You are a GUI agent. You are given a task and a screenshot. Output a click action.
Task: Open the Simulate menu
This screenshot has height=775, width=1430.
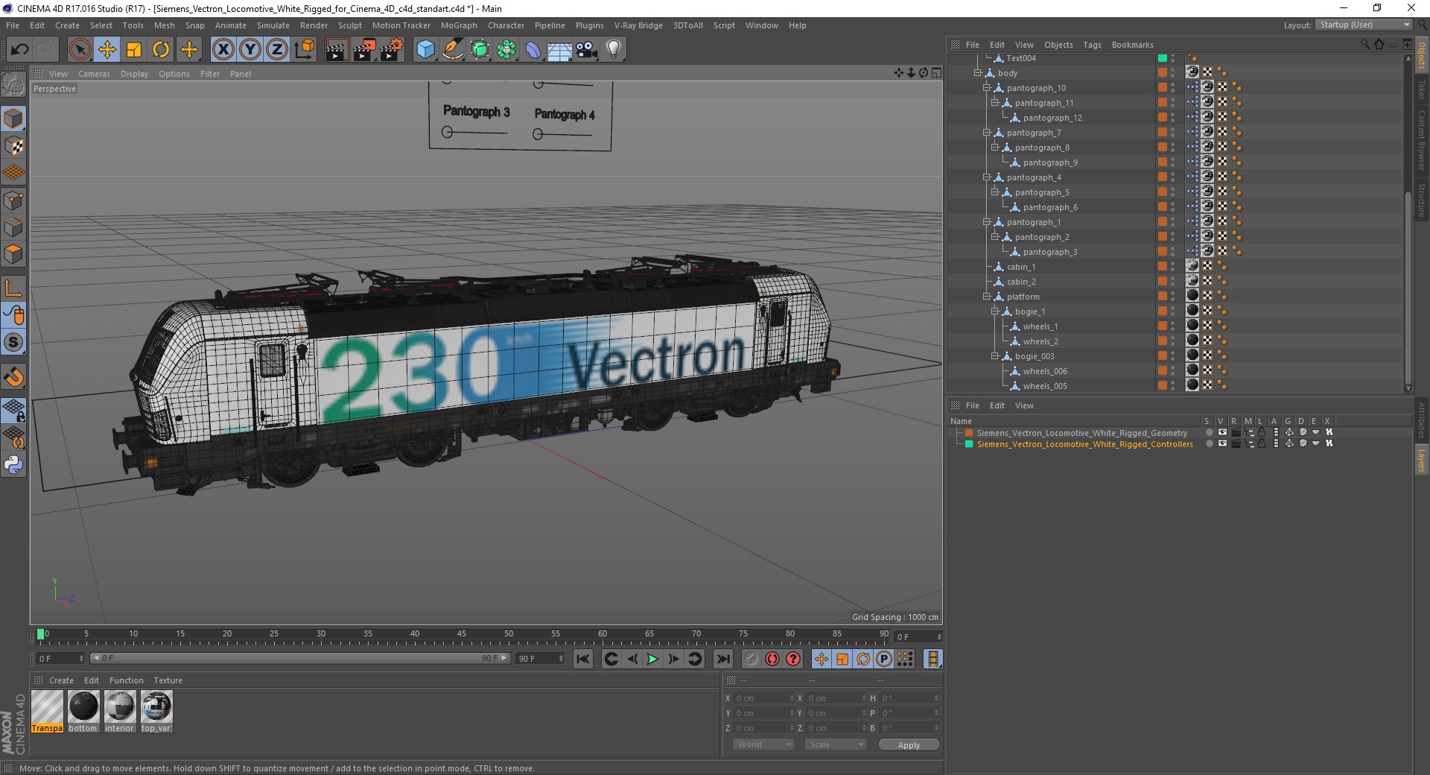coord(273,25)
